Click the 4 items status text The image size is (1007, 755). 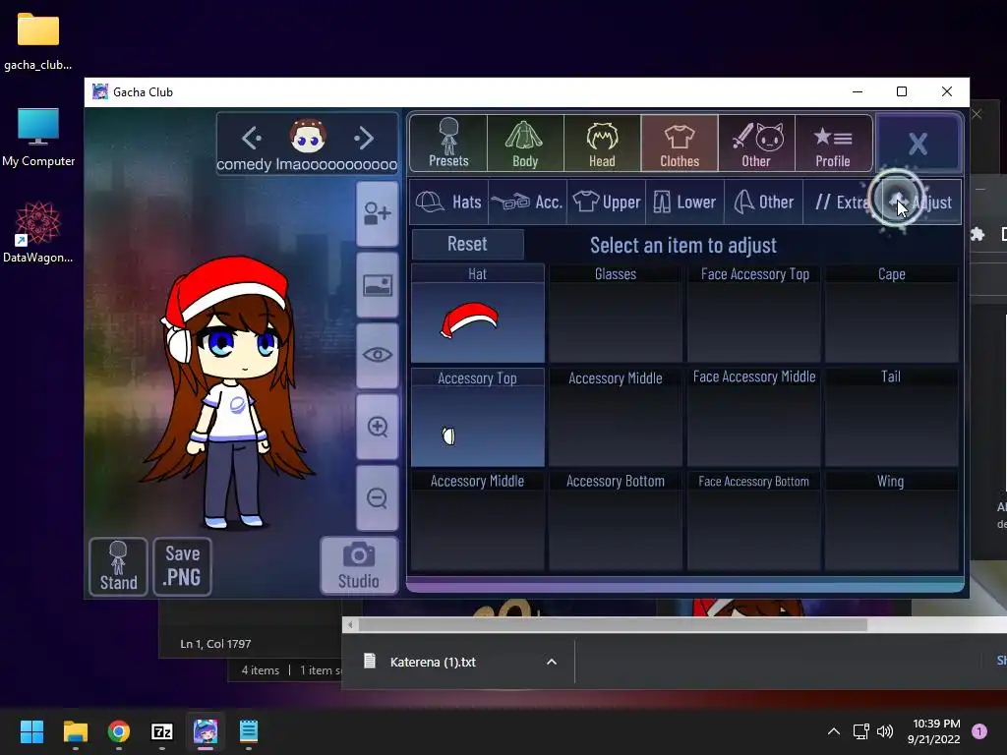tap(260, 670)
